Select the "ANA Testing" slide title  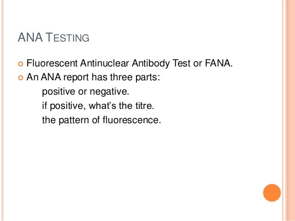[54, 37]
